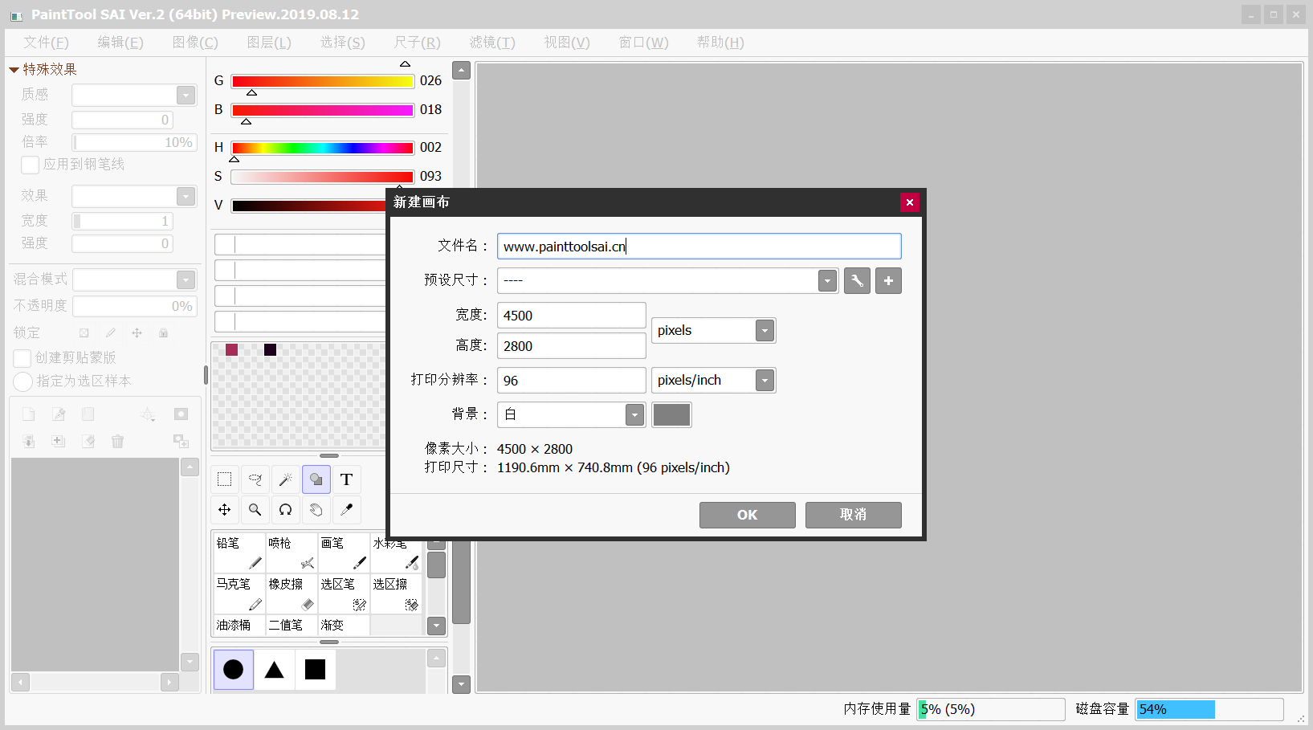The height and width of the screenshot is (730, 1313).
Task: Click the 打印分辨率 resolution field
Action: click(x=572, y=381)
